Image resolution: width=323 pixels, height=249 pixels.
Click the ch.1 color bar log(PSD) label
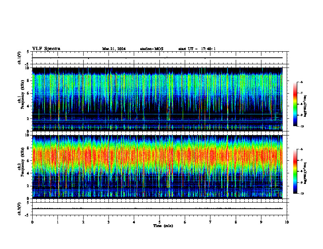pyautogui.click(x=305, y=106)
